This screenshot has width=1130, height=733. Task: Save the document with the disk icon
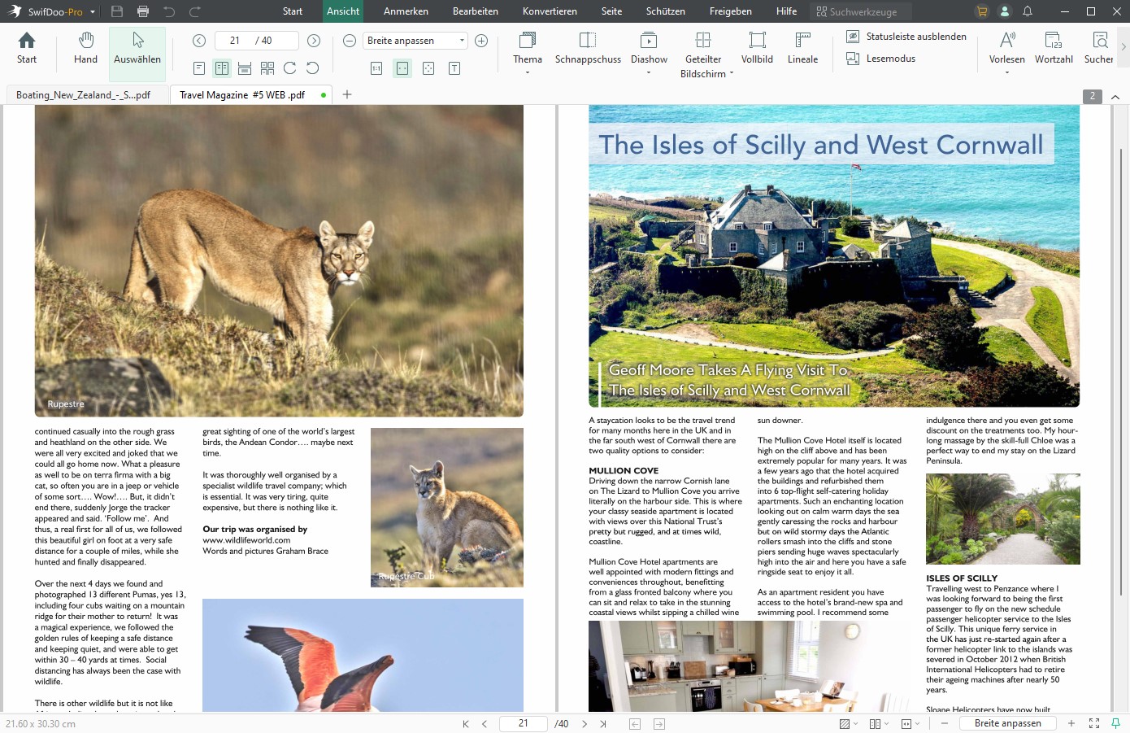[117, 11]
